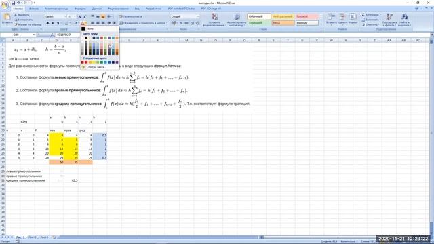Expand the Очистить clear dropdown

pyautogui.click(x=378, y=24)
